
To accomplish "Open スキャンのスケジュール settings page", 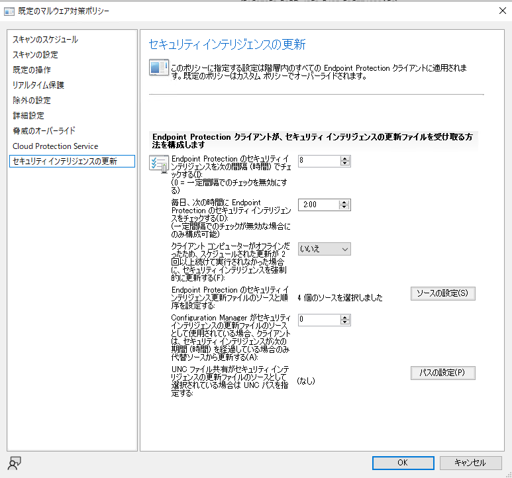I will (45, 40).
